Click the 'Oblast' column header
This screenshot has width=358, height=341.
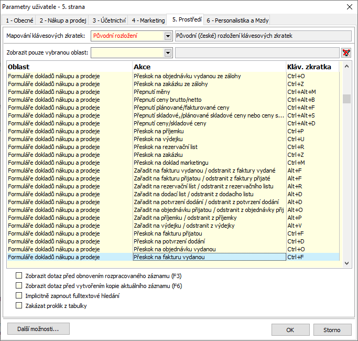tap(70, 67)
